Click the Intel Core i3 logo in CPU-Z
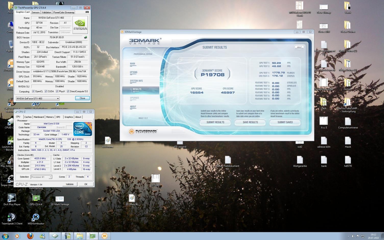The image size is (384, 240). pos(83,129)
